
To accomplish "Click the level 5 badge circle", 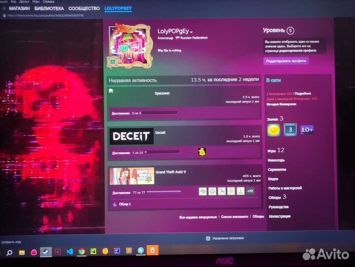I will [x=290, y=31].
